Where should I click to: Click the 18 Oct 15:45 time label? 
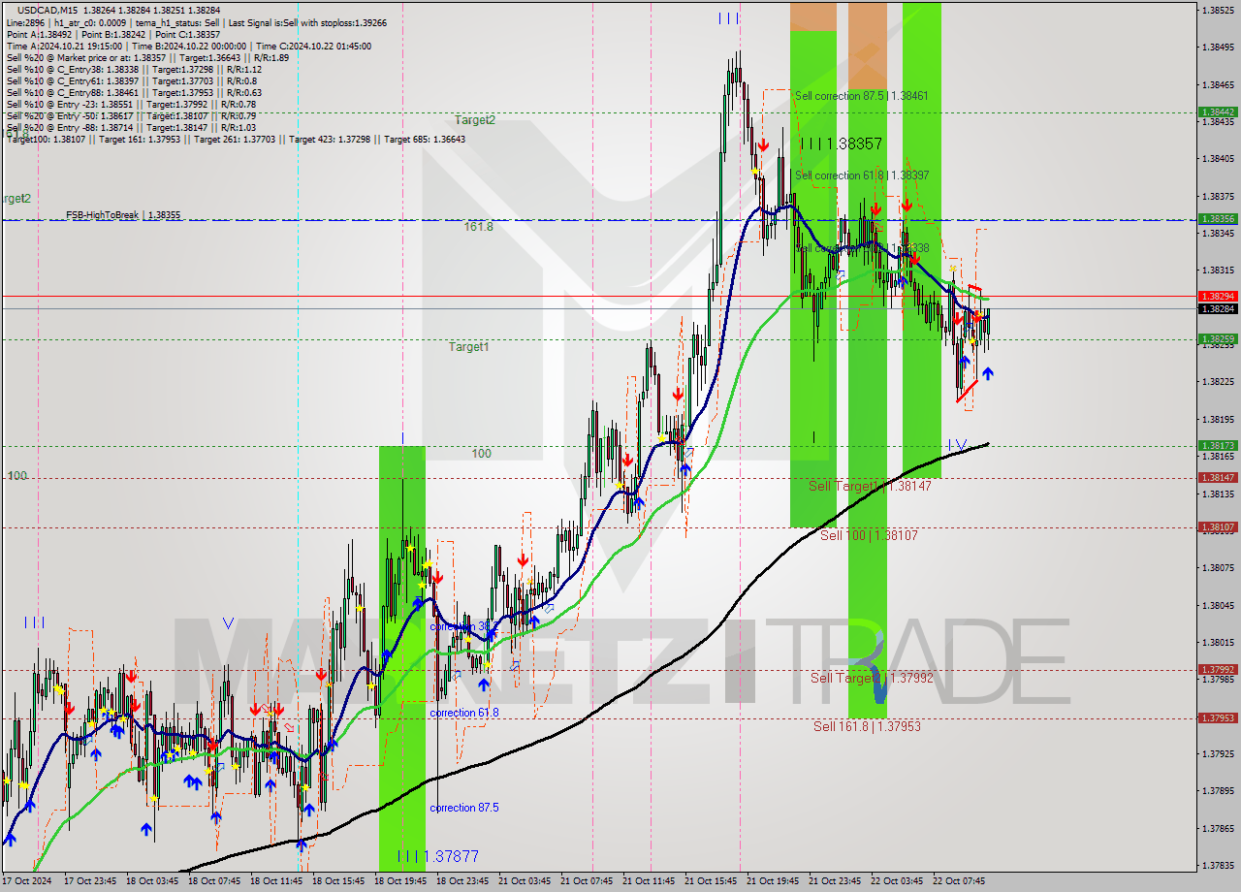point(338,881)
